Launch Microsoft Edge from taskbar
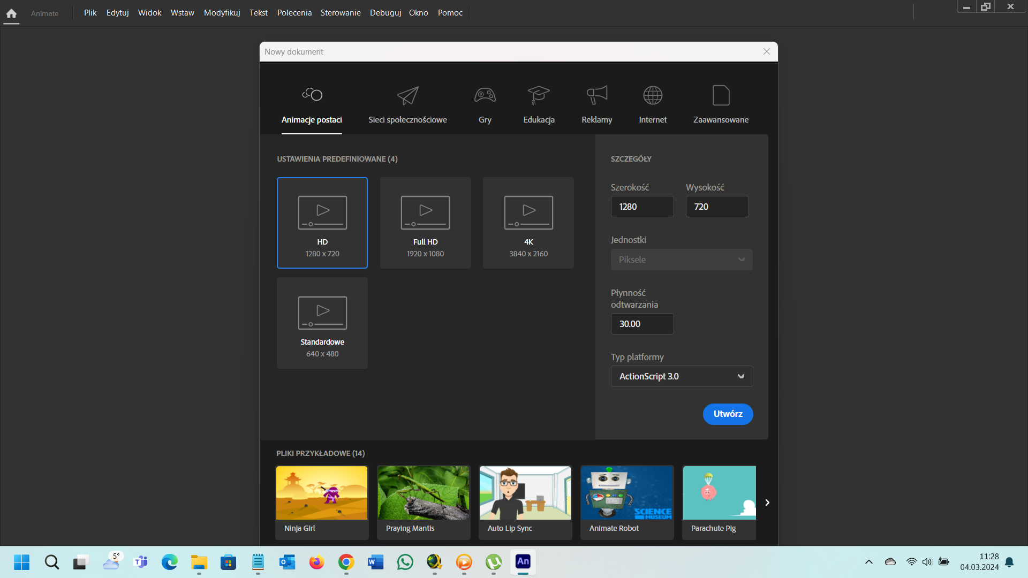Viewport: 1028px width, 578px height. coord(169,562)
